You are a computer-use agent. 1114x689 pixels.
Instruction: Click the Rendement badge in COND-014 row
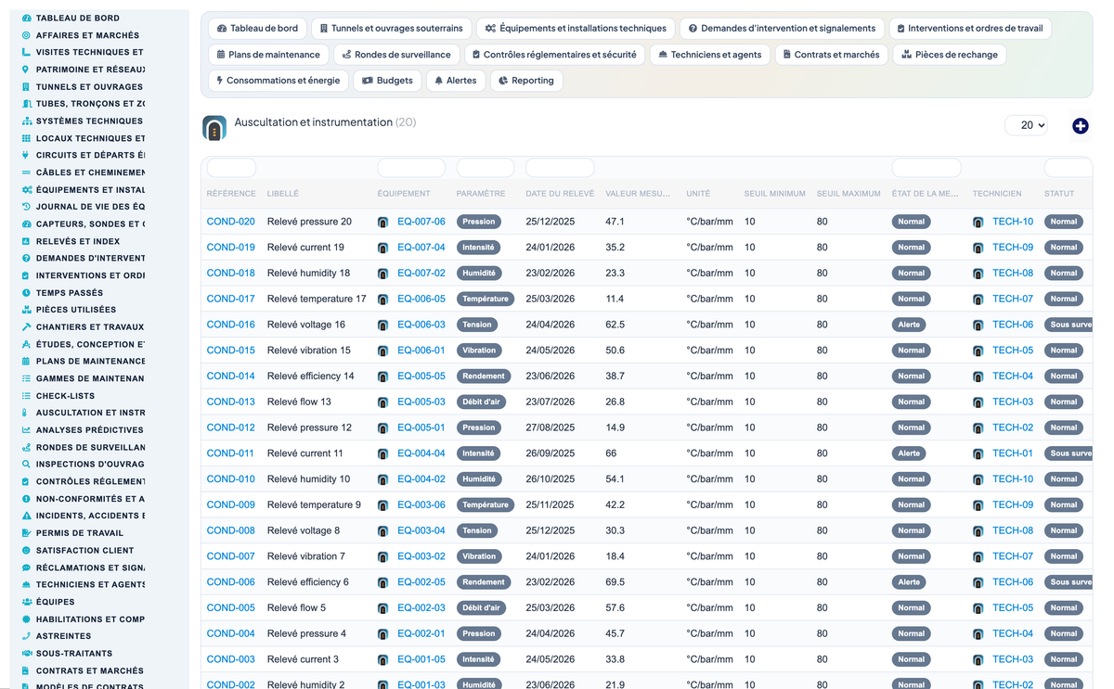tap(485, 376)
